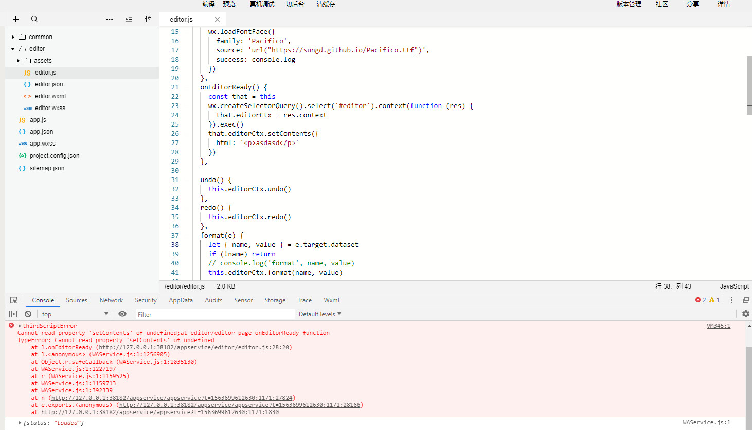Switch to the AppData tab
752x430 pixels.
[x=181, y=300]
